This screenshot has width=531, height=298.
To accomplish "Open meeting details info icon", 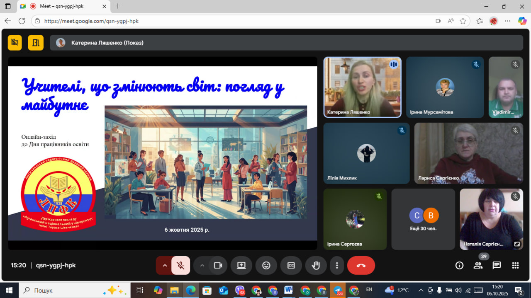I will click(x=459, y=266).
